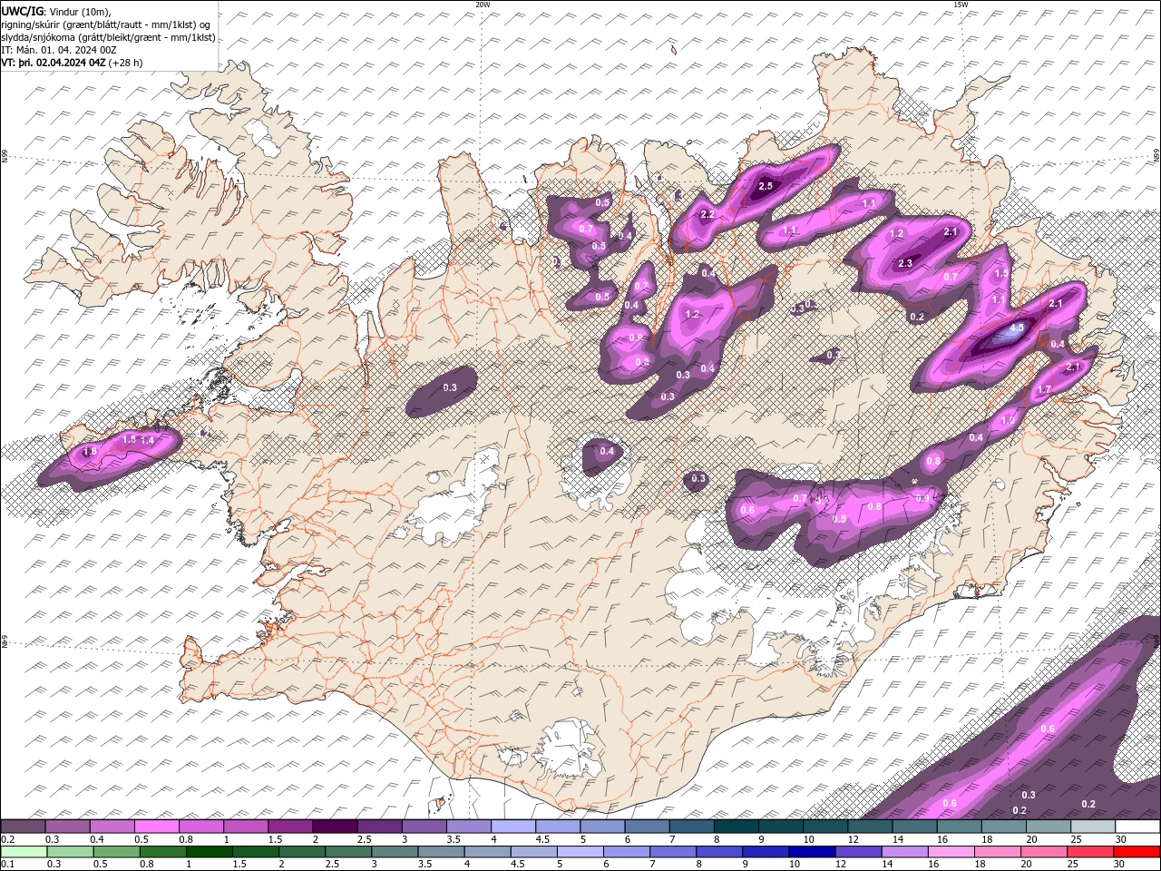Click the 1.8 value on the western peninsula
The width and height of the screenshot is (1161, 871).
pyautogui.click(x=90, y=451)
